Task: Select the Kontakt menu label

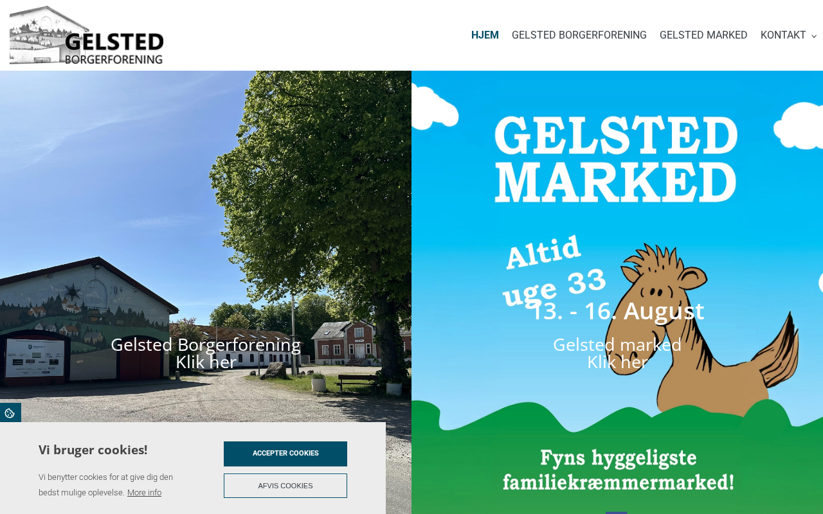Action: click(x=783, y=35)
